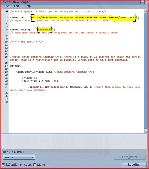
Task: Enable the Mono checkbox
Action: click(x=35, y=165)
